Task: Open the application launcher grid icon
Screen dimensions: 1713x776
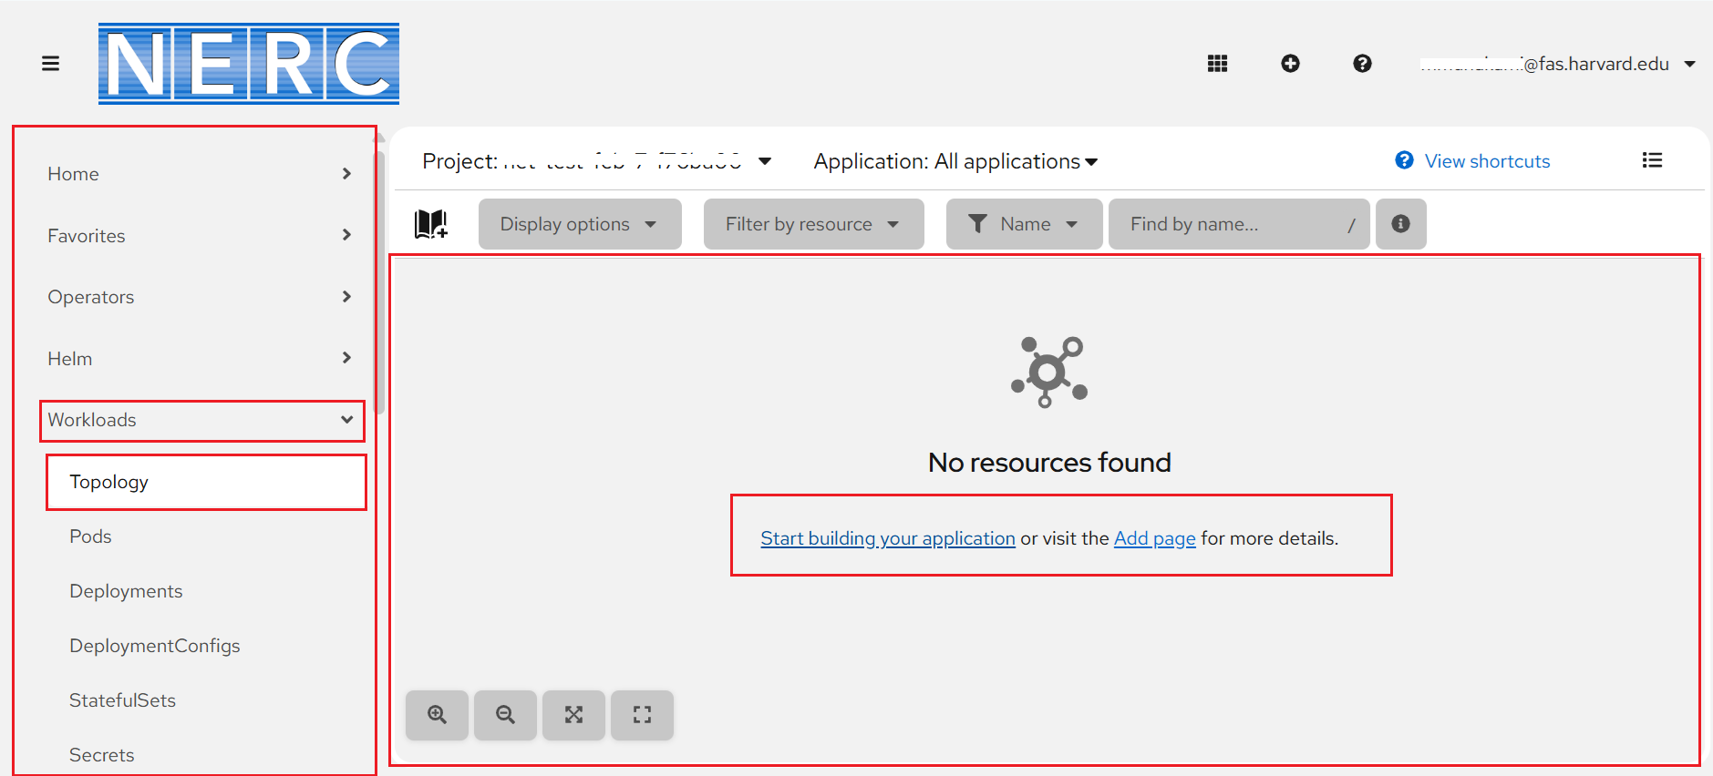Action: (1217, 64)
